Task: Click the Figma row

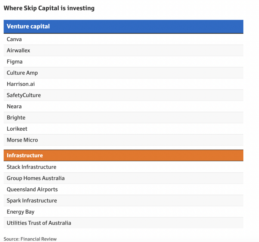Action: (15, 62)
